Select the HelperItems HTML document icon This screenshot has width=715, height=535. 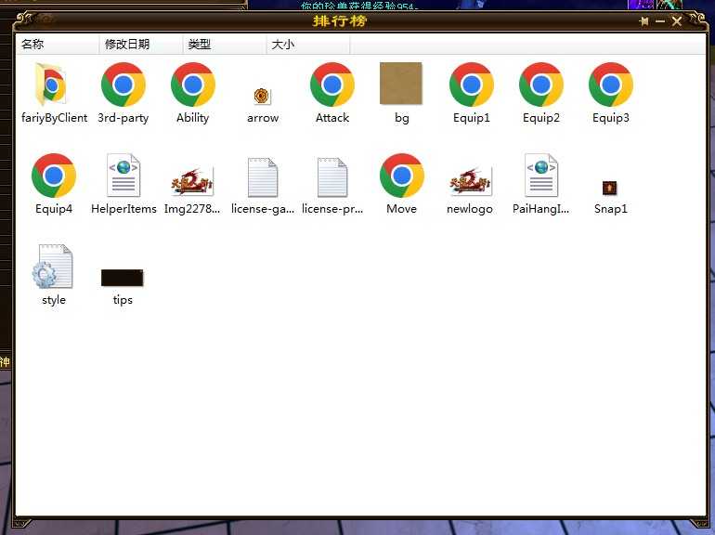(123, 176)
